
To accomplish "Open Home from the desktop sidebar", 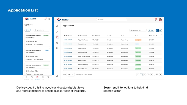I will [x=57, y=26].
